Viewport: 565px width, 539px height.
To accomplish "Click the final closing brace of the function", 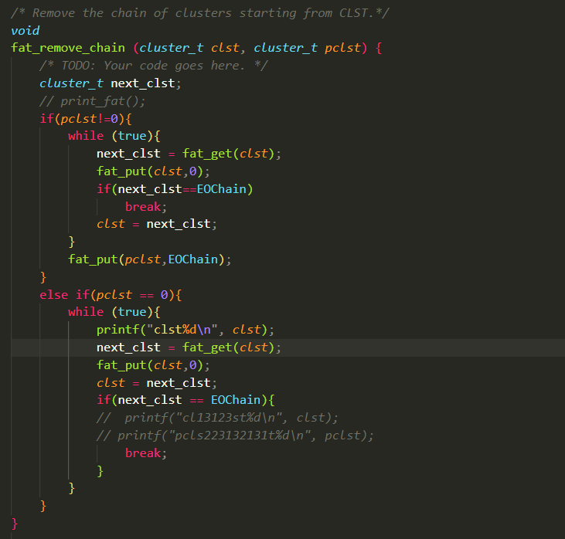I will click(15, 524).
